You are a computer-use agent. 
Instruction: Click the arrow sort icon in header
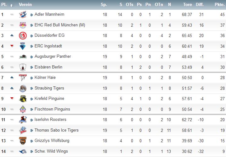(x=12, y=5)
